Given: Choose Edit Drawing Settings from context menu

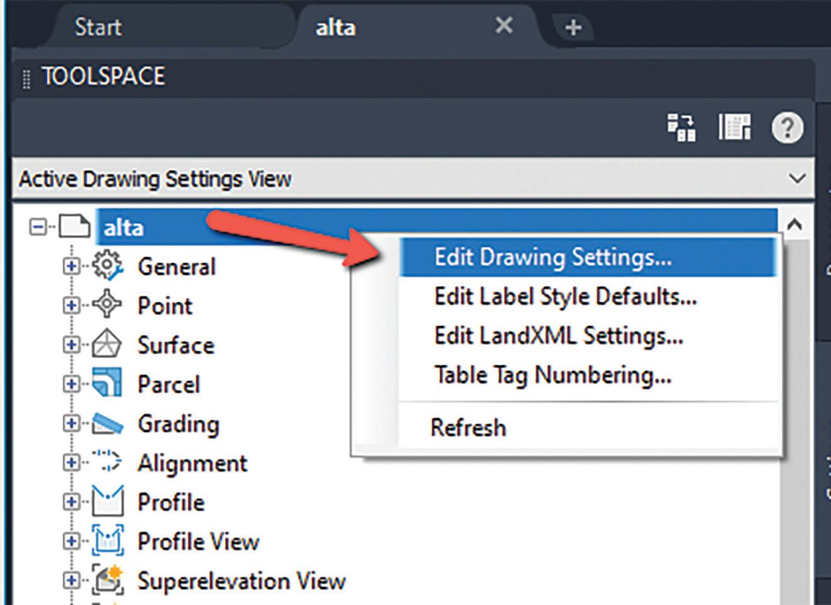Looking at the screenshot, I should (x=588, y=257).
